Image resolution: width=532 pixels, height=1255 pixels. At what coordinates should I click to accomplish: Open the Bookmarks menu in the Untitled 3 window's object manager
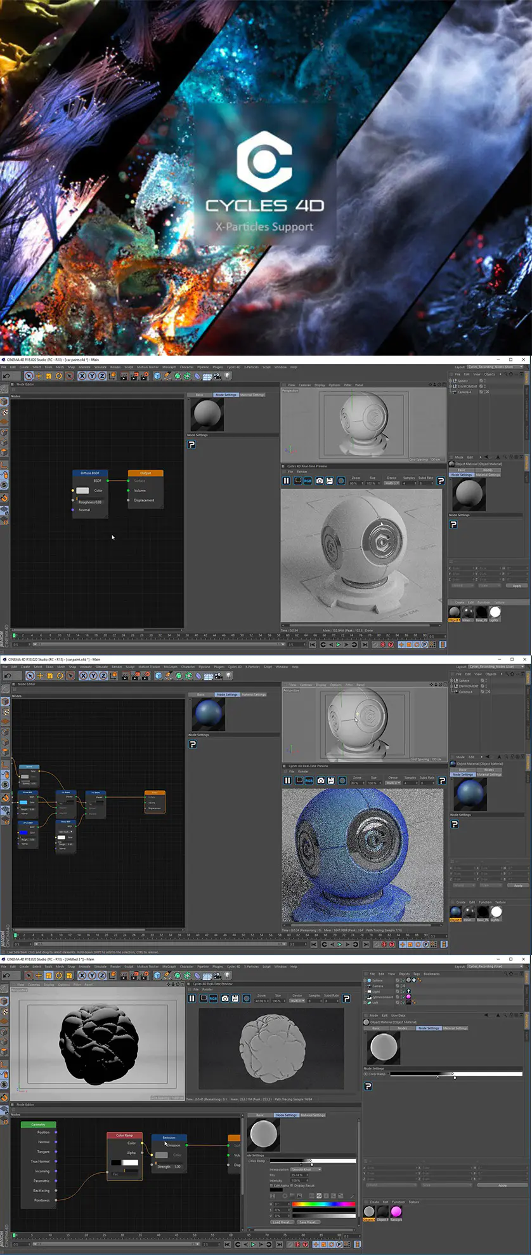tap(431, 974)
